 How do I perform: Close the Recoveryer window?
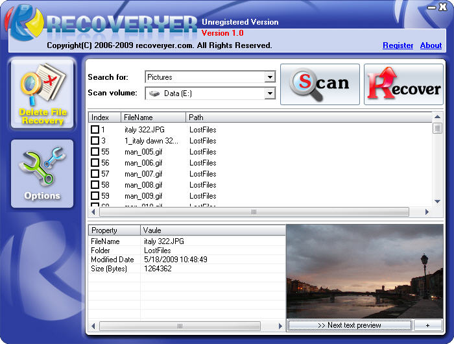click(x=443, y=7)
